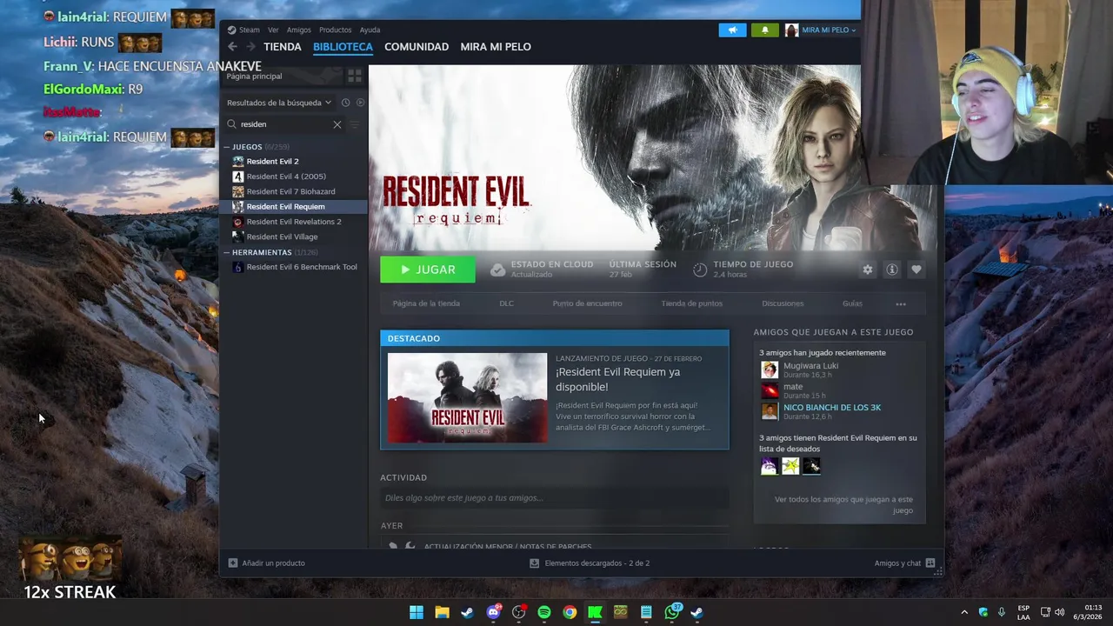The width and height of the screenshot is (1113, 626).
Task: Open the game info icon
Action: pos(891,270)
